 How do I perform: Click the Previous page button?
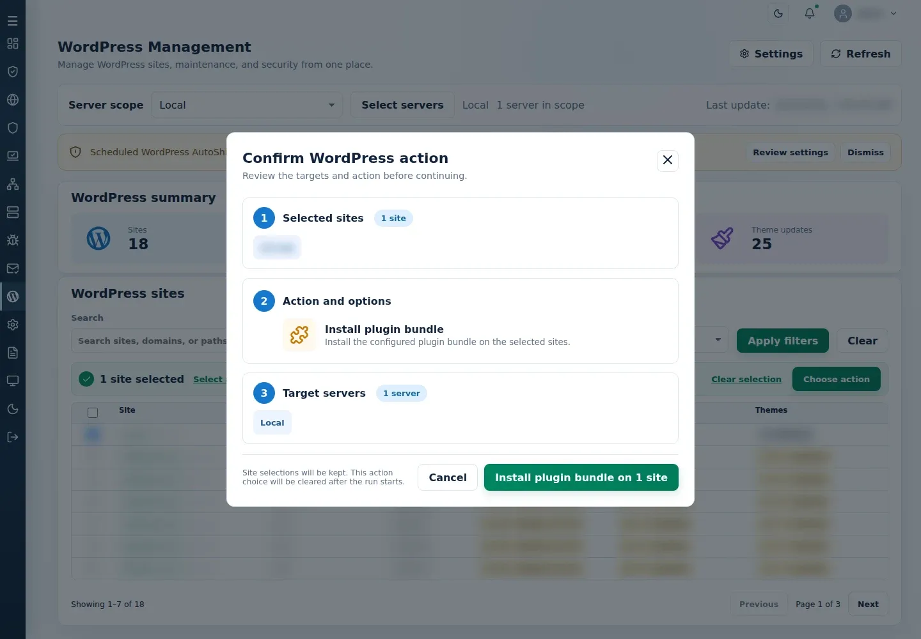coord(759,604)
